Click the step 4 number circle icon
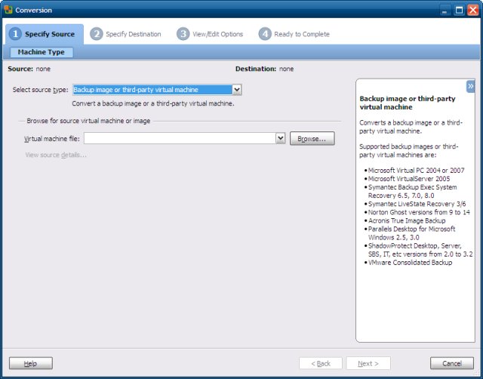This screenshot has height=379, width=483. tap(265, 34)
